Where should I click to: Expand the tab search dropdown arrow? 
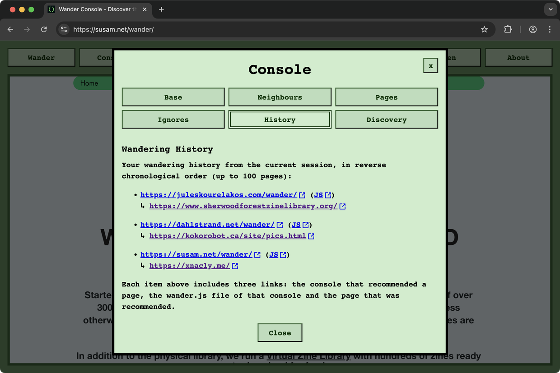pyautogui.click(x=551, y=9)
